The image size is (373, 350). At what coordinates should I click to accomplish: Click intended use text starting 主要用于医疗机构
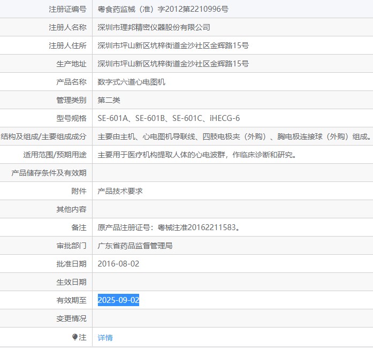point(197,155)
